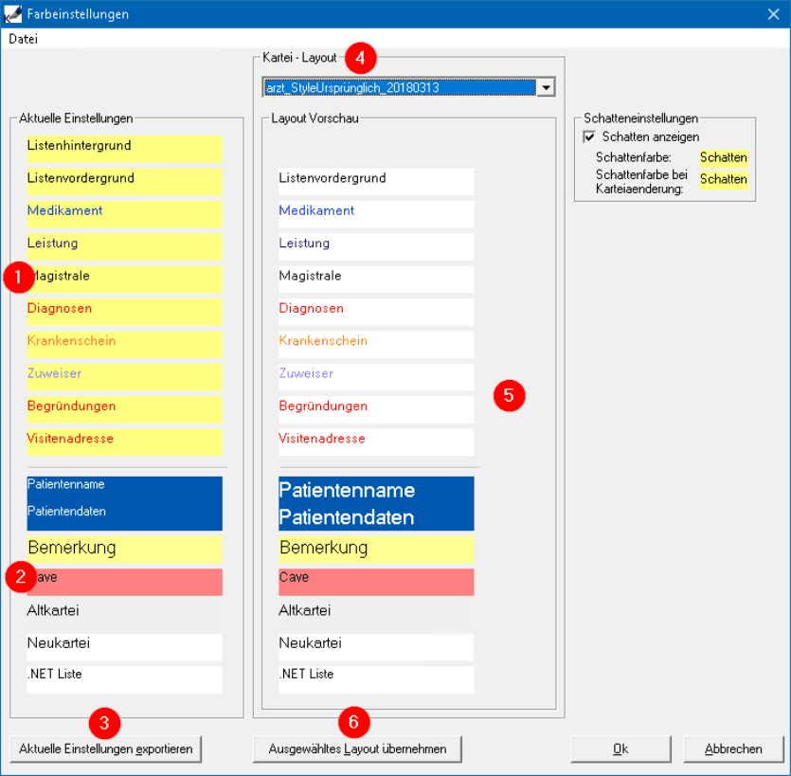Screen dimensions: 791x776
Task: Click Begründungen in Layout Vorschau
Action: [376, 409]
